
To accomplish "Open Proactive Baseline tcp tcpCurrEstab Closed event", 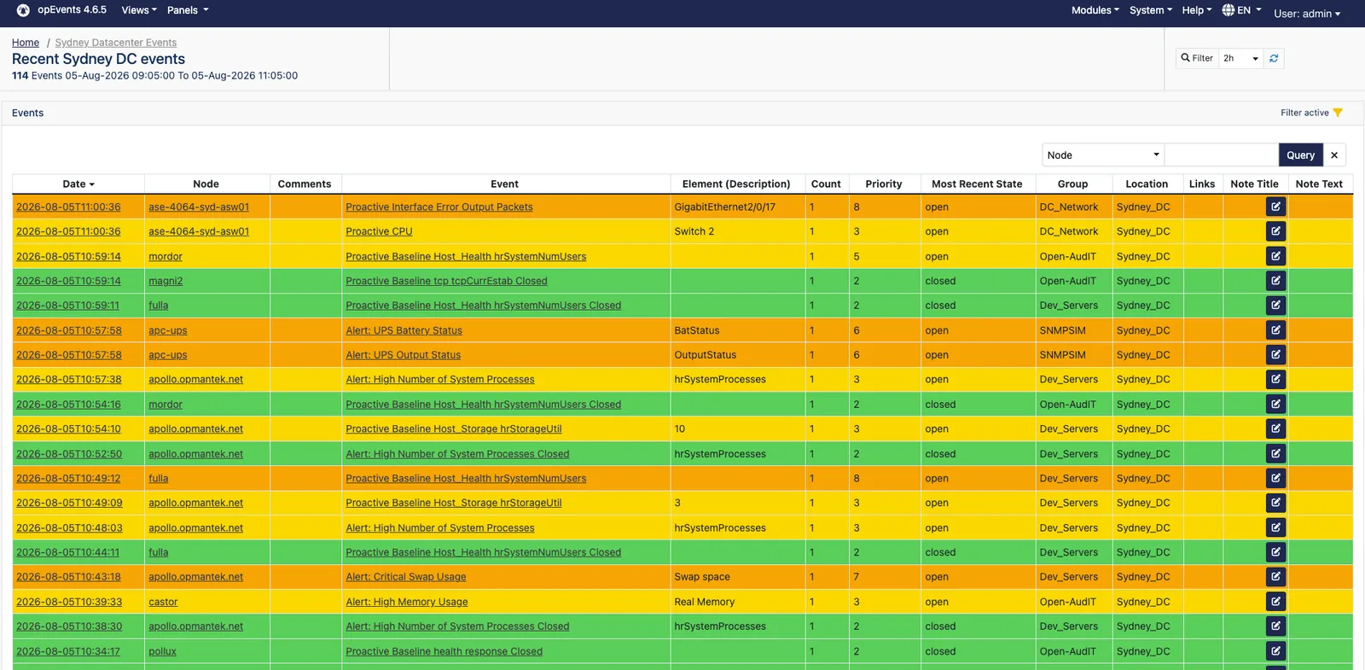I will point(446,281).
